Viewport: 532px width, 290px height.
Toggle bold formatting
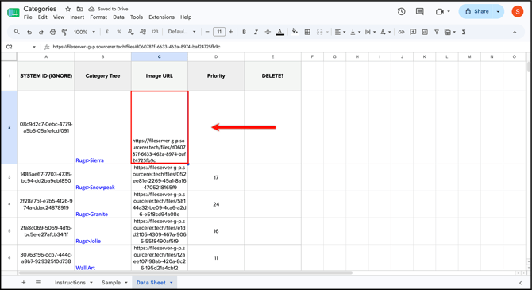coord(244,32)
